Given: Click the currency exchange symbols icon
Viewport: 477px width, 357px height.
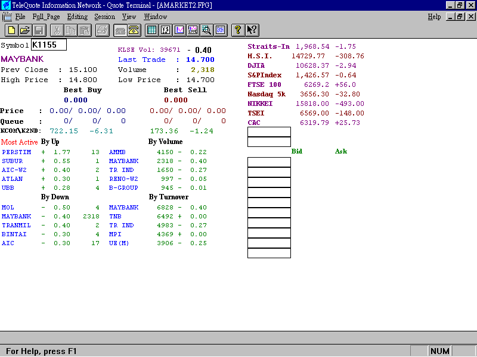Looking at the screenshot, I should 166,30.
